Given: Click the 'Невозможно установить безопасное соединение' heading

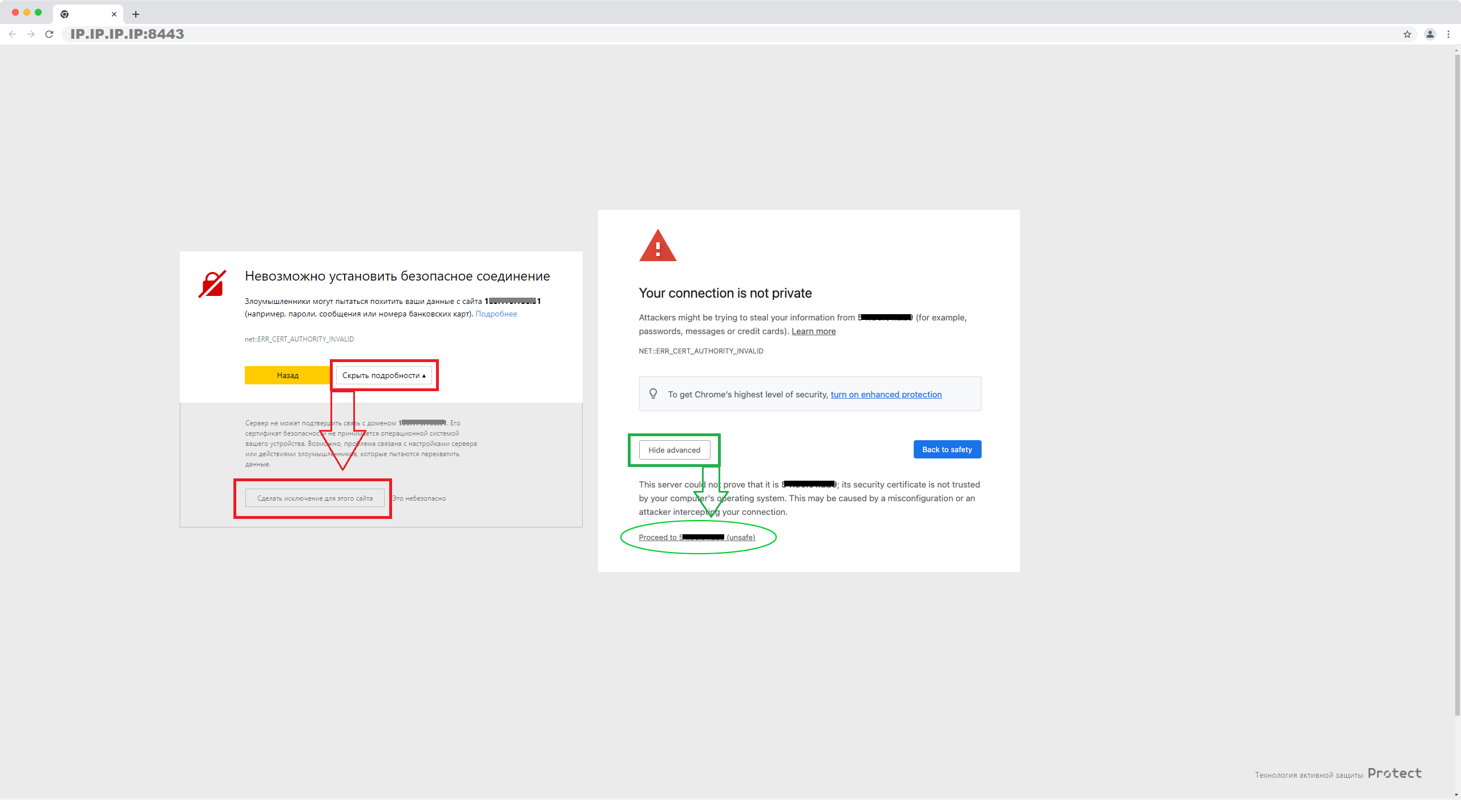Looking at the screenshot, I should point(397,276).
